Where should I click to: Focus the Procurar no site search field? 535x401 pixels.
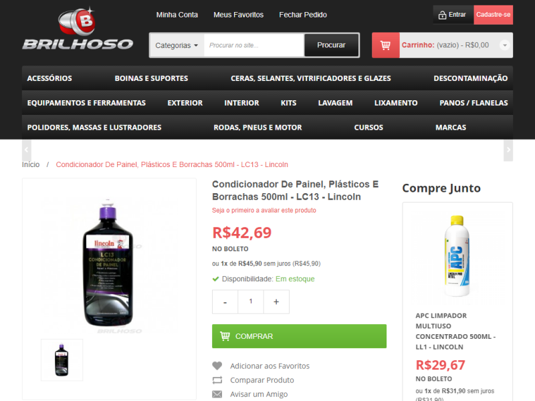click(254, 45)
